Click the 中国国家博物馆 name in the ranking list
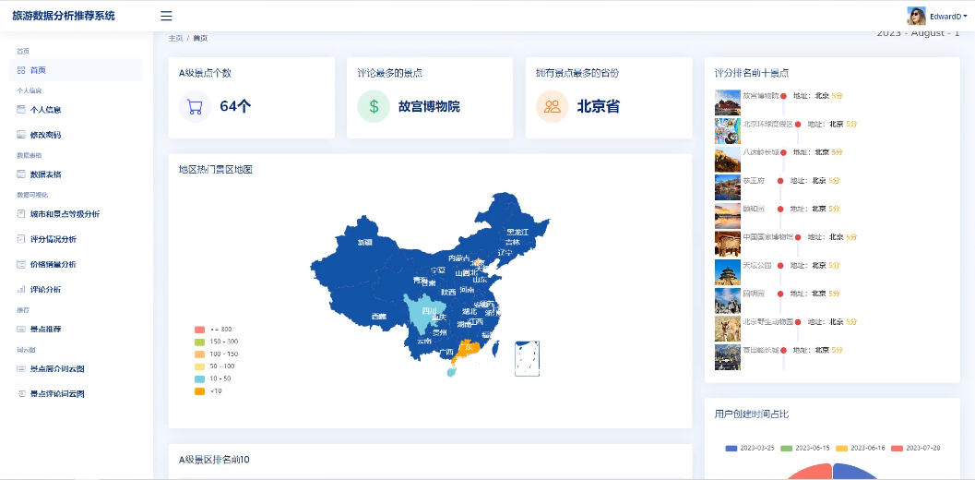975x480 pixels. [768, 236]
